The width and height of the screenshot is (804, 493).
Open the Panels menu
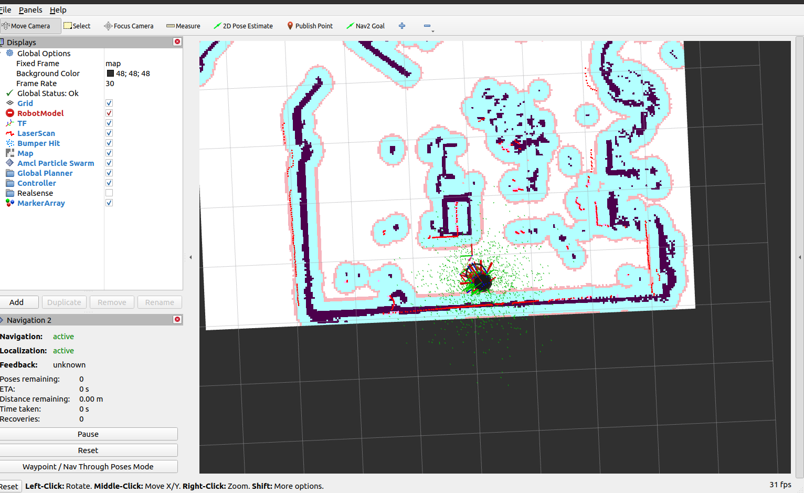[x=30, y=9]
